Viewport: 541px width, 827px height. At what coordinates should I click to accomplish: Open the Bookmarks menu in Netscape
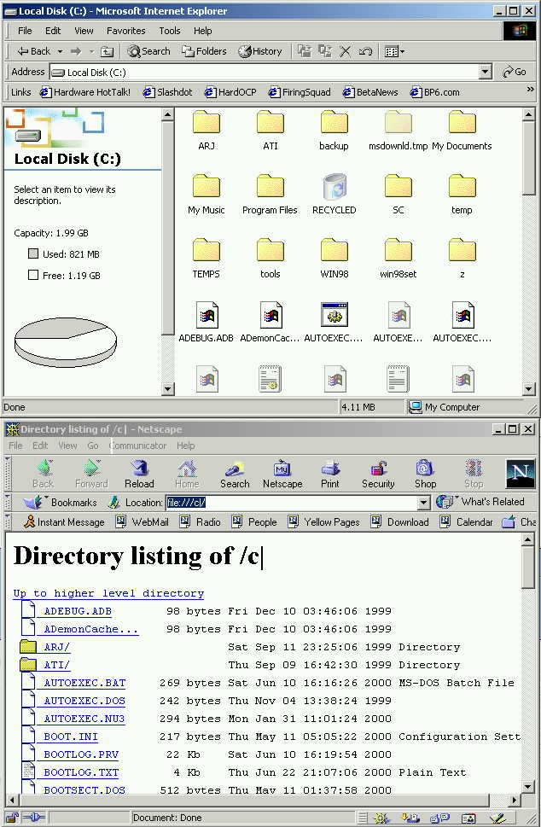click(x=61, y=502)
